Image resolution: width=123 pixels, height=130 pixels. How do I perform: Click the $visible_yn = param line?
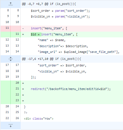click(x=72, y=17)
